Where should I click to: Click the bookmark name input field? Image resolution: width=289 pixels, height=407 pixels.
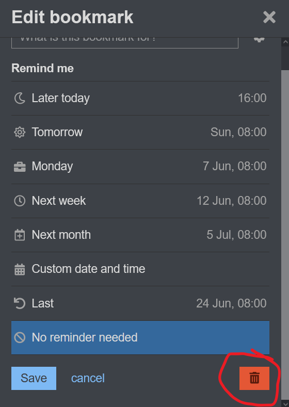(x=125, y=43)
